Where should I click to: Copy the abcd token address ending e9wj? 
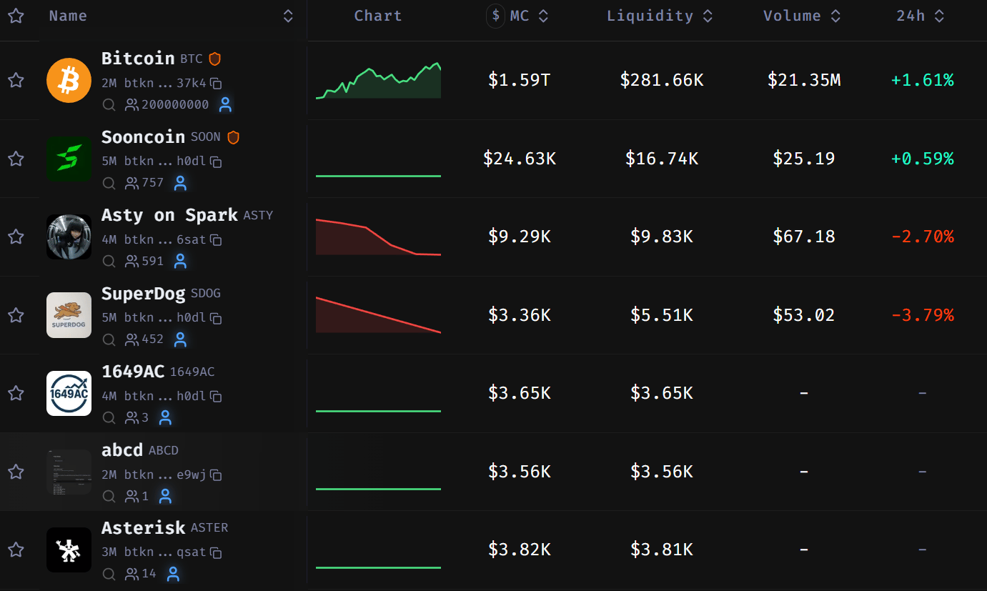point(216,475)
